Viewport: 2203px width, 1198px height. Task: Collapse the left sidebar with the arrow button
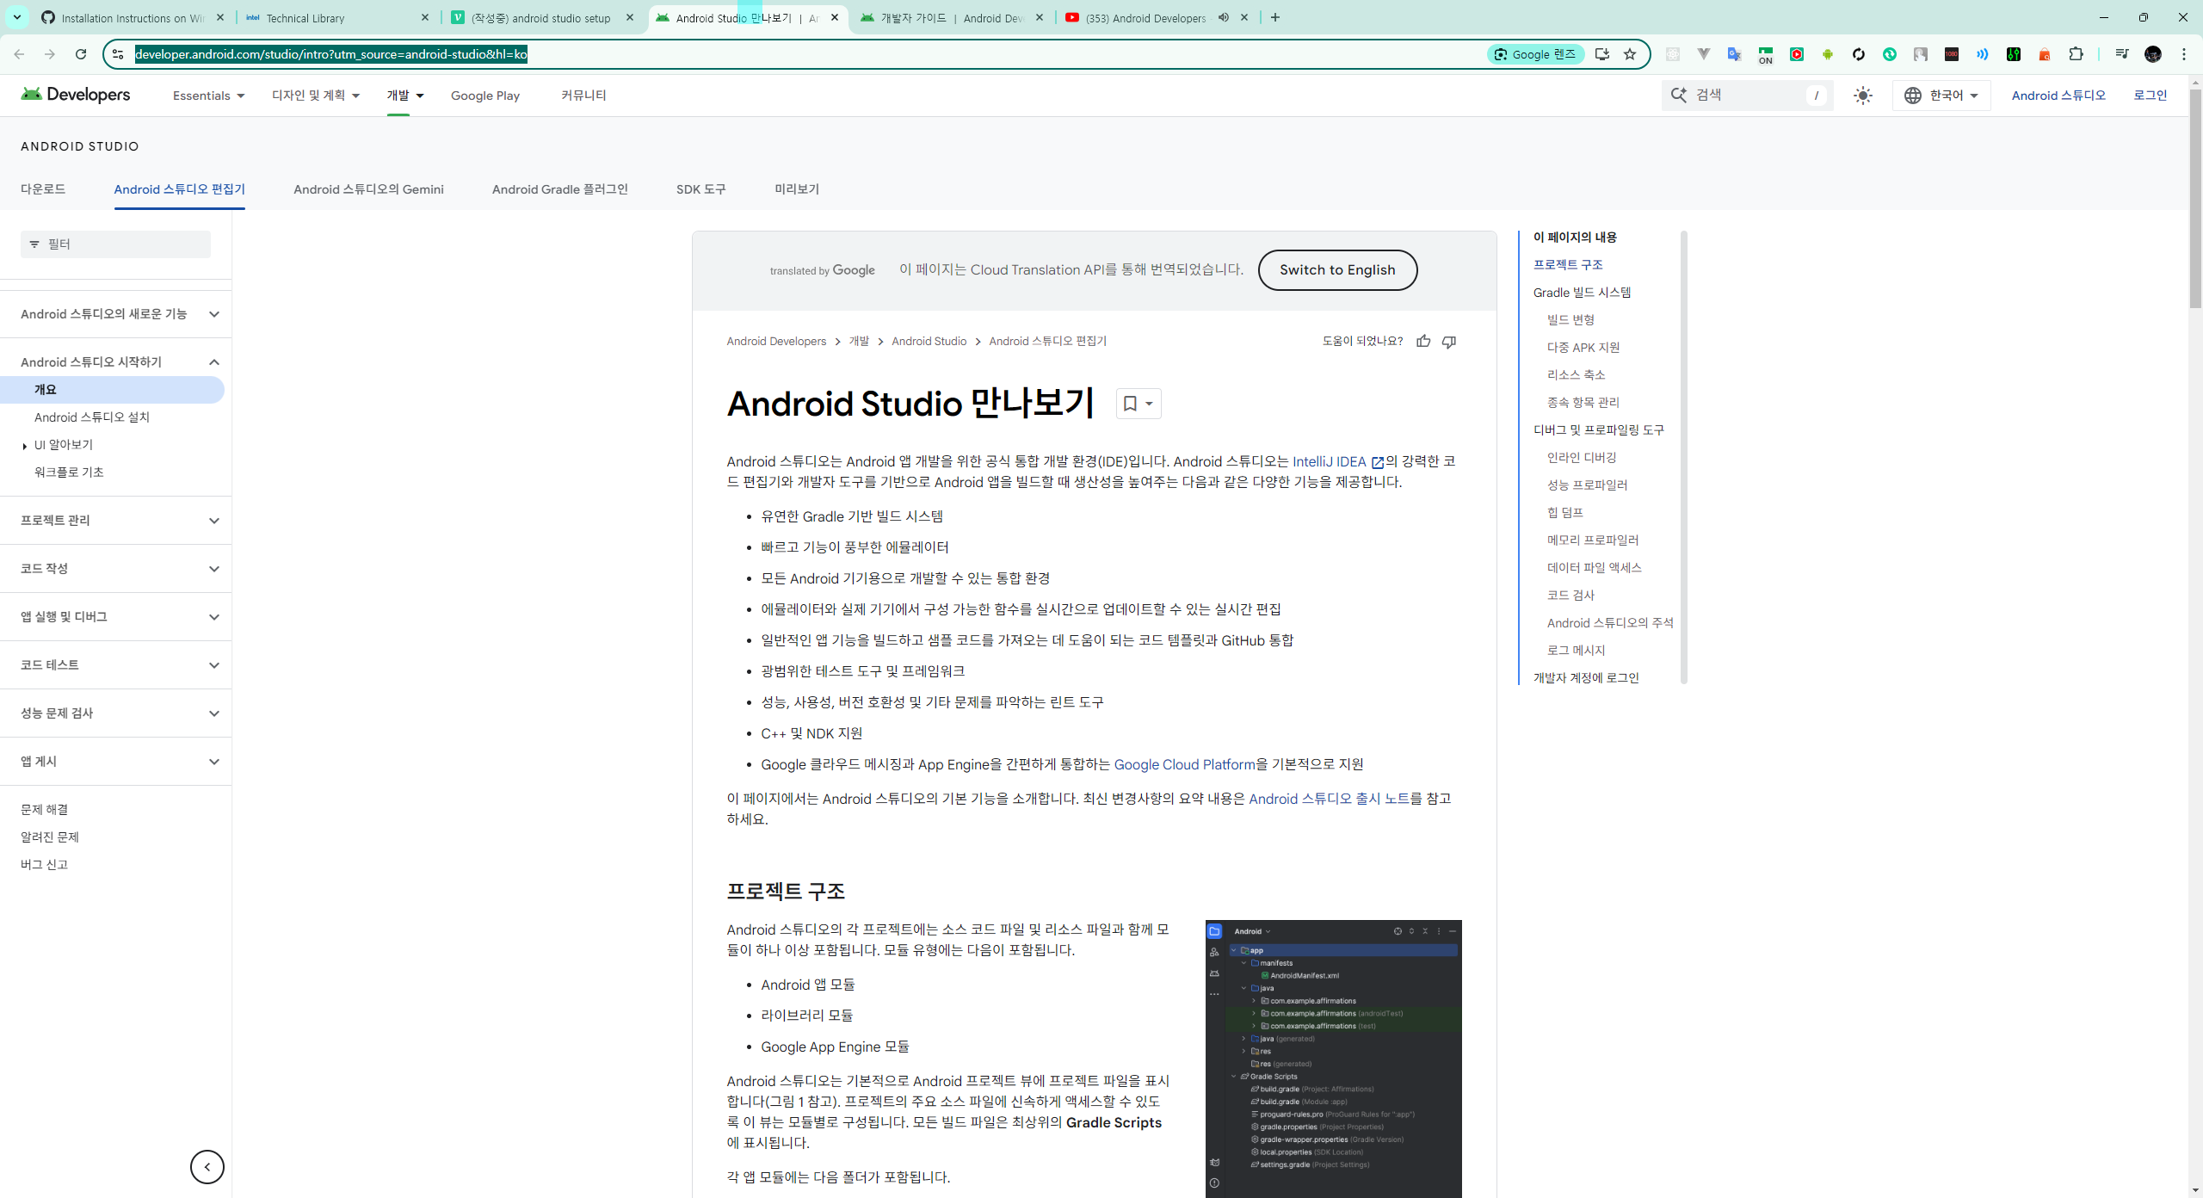coord(207,1167)
